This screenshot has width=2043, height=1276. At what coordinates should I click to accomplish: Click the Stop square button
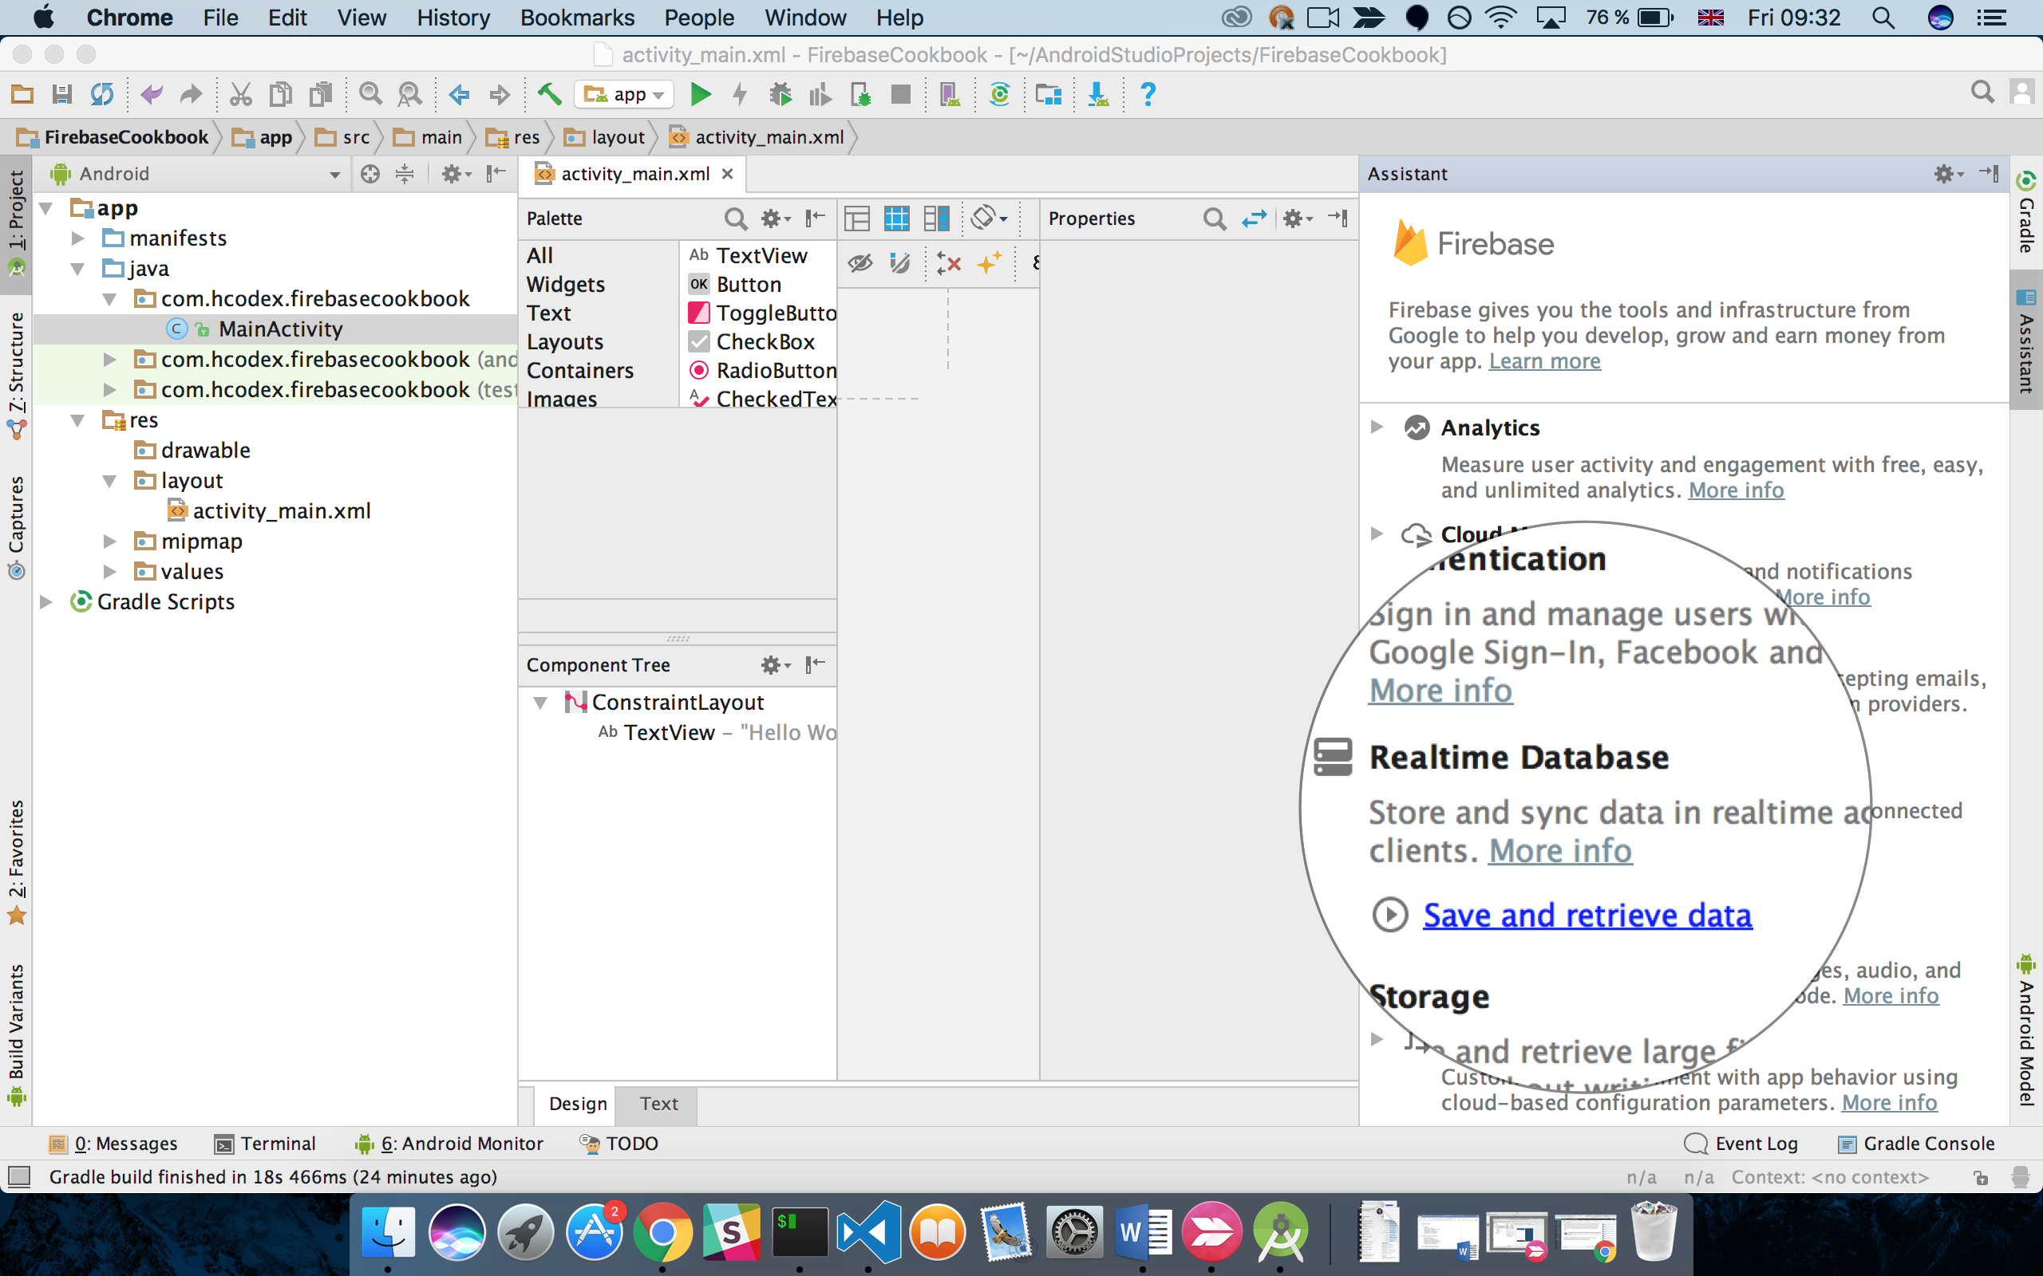(901, 95)
